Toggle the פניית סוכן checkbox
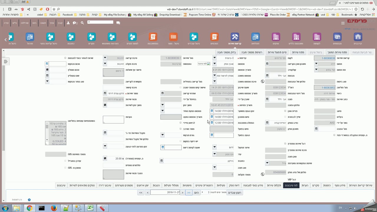This screenshot has height=212, width=377. coord(285,111)
